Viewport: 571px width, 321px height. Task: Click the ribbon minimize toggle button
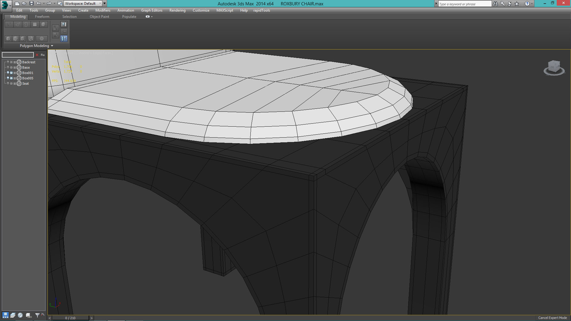click(148, 17)
